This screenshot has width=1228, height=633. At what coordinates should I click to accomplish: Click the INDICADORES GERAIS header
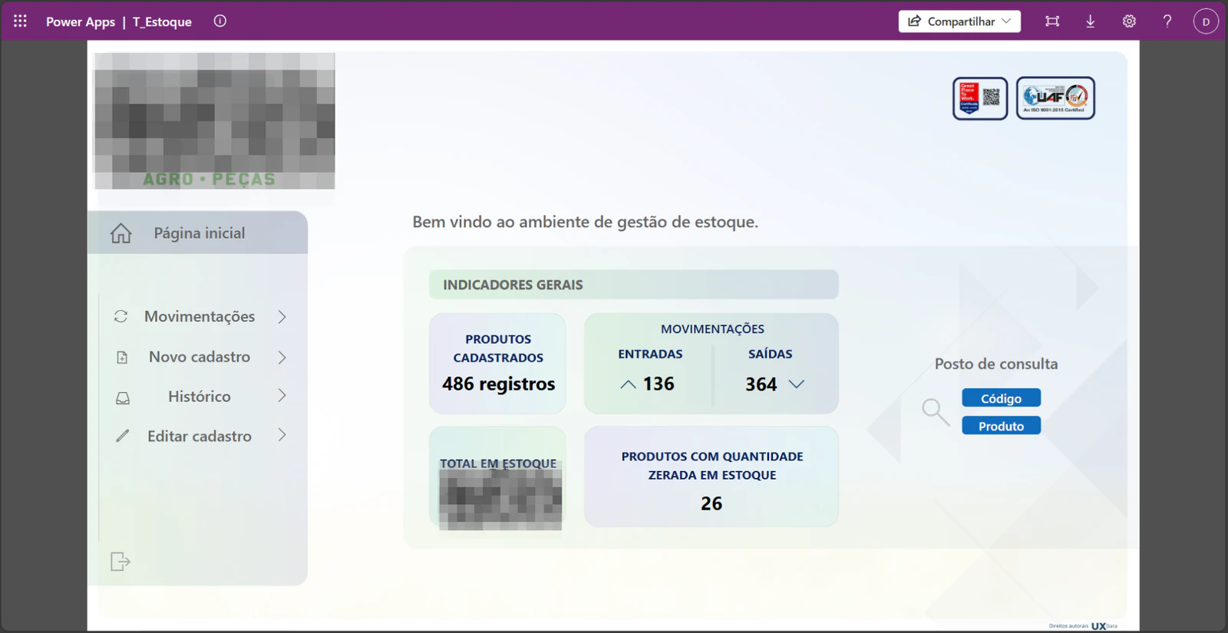[x=633, y=285]
